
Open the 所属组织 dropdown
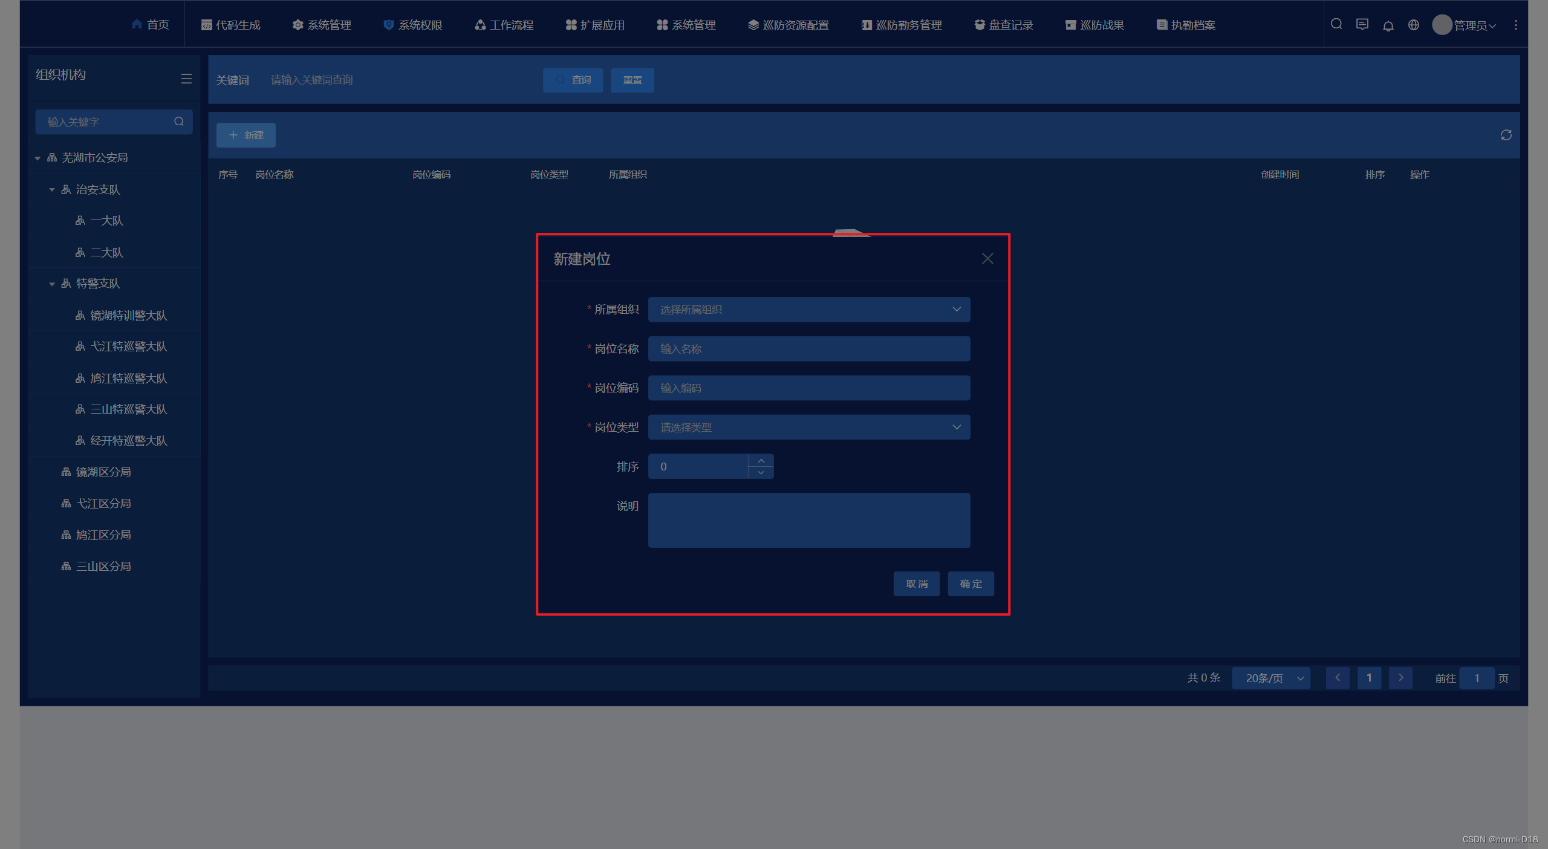[x=808, y=310]
